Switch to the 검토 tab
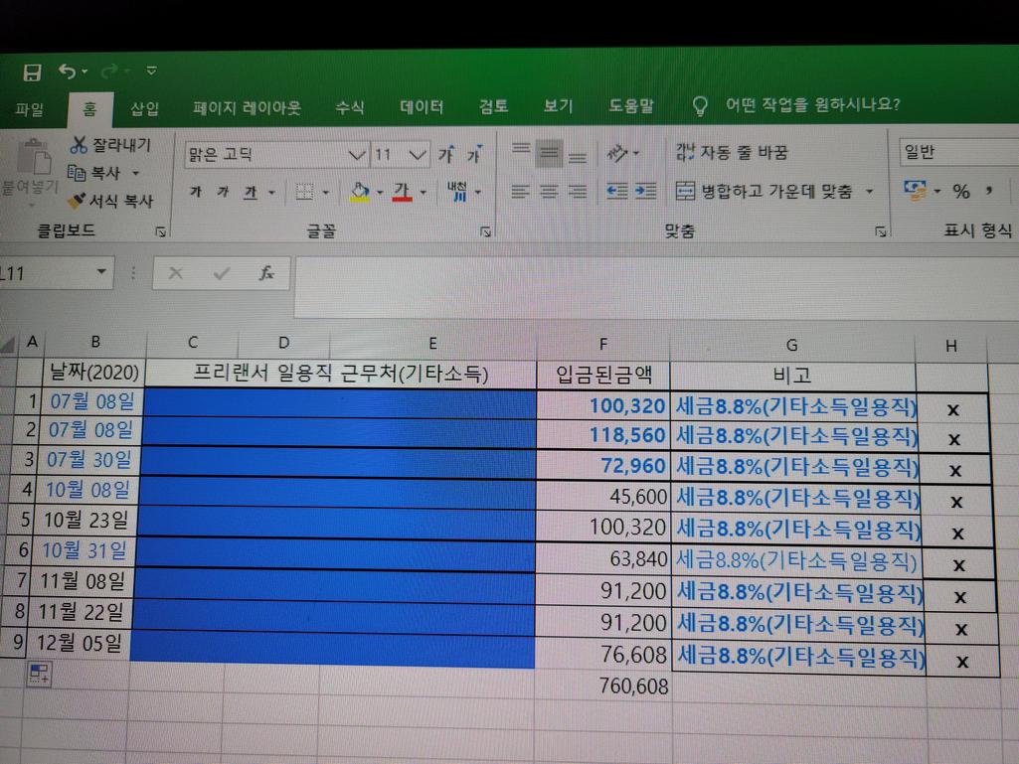 pos(493,106)
